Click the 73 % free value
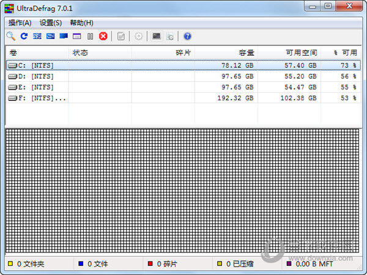Viewport: 367px width, 275px height. (349, 65)
